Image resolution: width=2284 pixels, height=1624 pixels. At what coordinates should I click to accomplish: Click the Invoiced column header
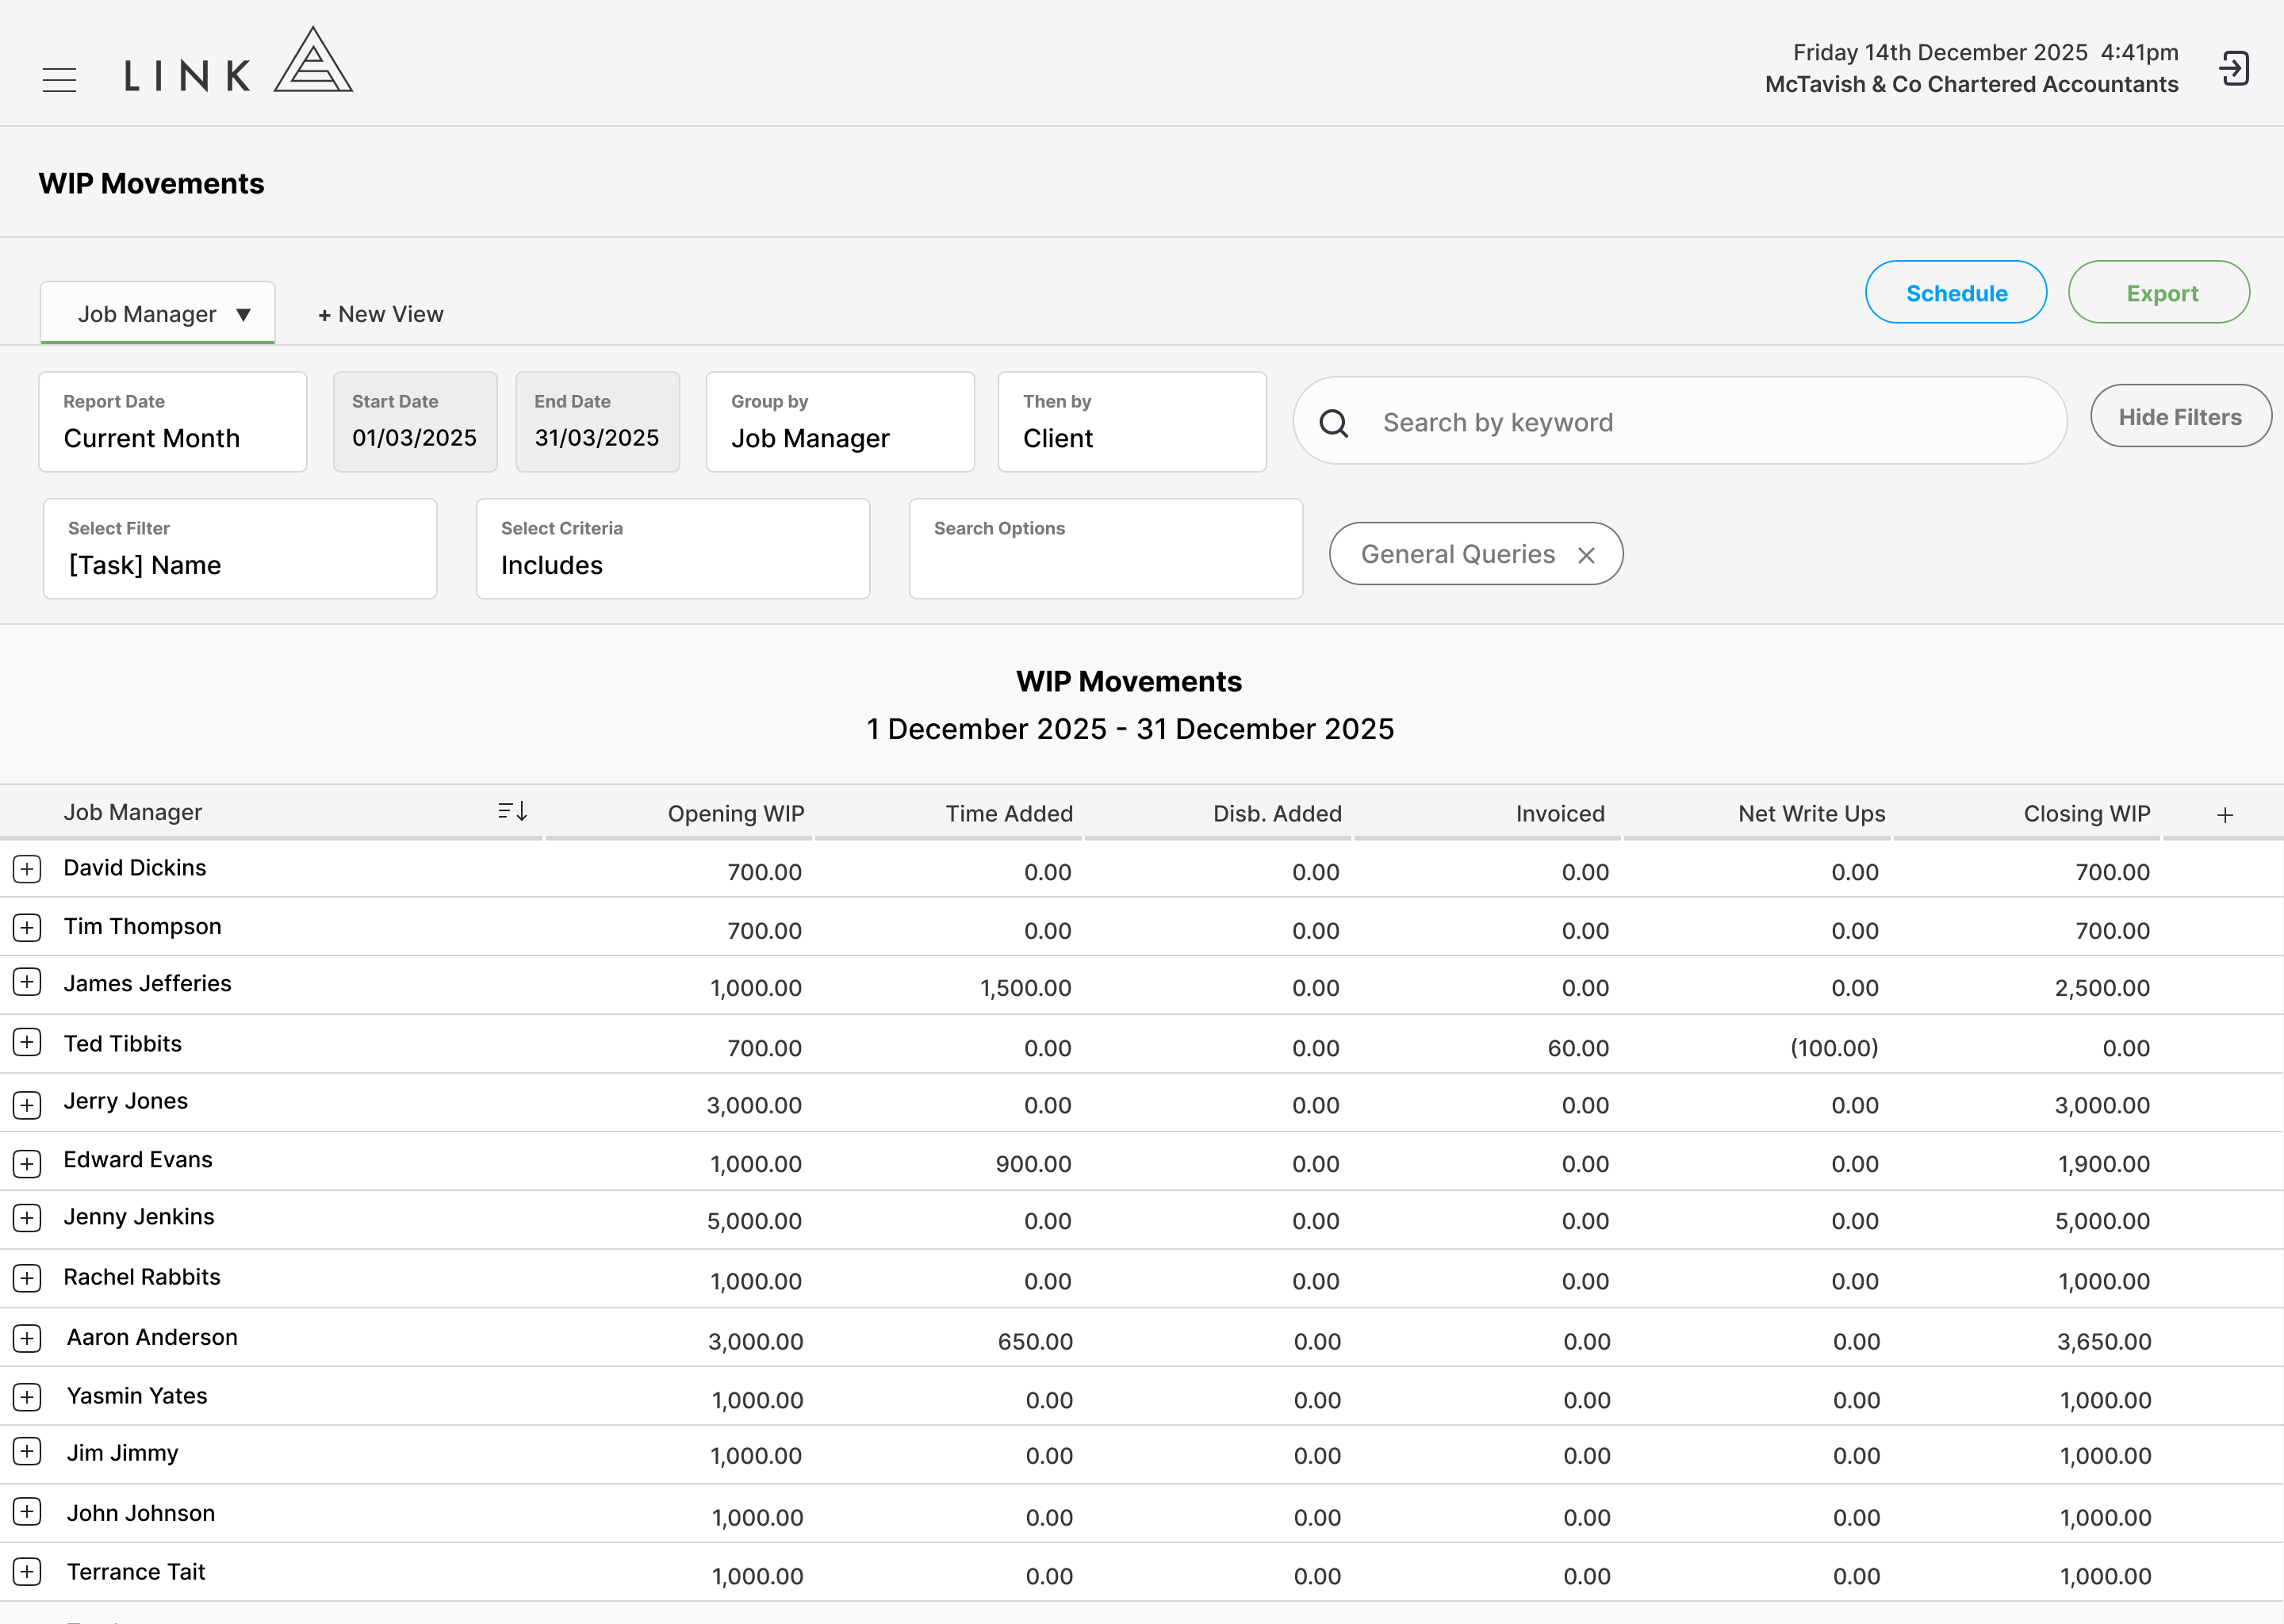[1560, 814]
